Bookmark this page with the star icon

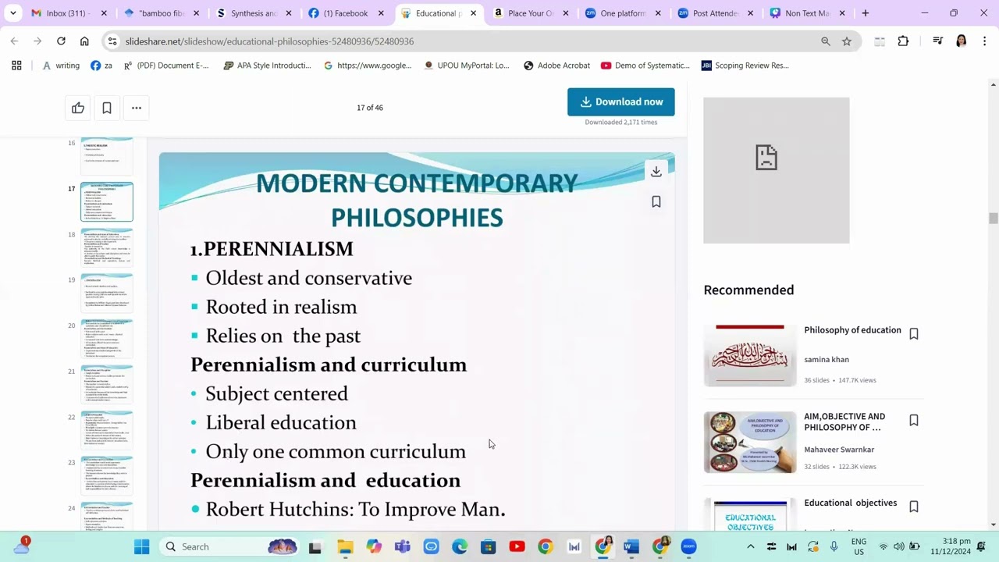pyautogui.click(x=847, y=41)
